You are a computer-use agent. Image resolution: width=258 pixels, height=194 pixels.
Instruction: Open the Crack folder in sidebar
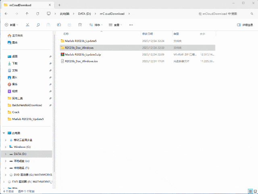click(13, 112)
